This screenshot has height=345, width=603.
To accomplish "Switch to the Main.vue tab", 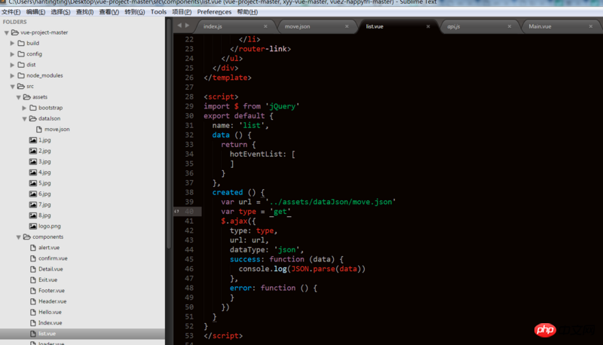I will coord(560,26).
